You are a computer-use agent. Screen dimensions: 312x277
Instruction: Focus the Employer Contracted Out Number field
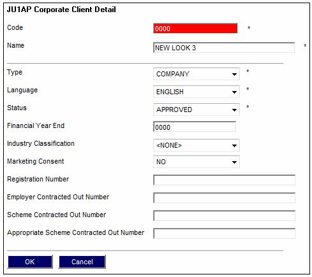coord(224,198)
